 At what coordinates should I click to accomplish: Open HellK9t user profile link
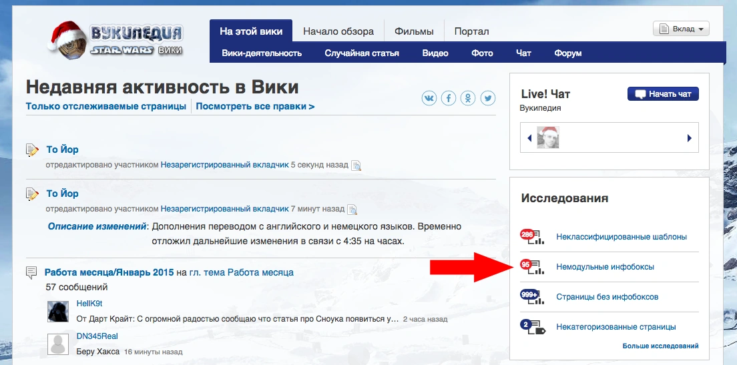tap(89, 304)
